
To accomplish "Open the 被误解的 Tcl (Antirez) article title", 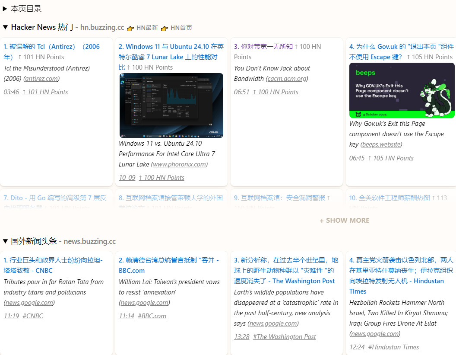I will tap(51, 51).
